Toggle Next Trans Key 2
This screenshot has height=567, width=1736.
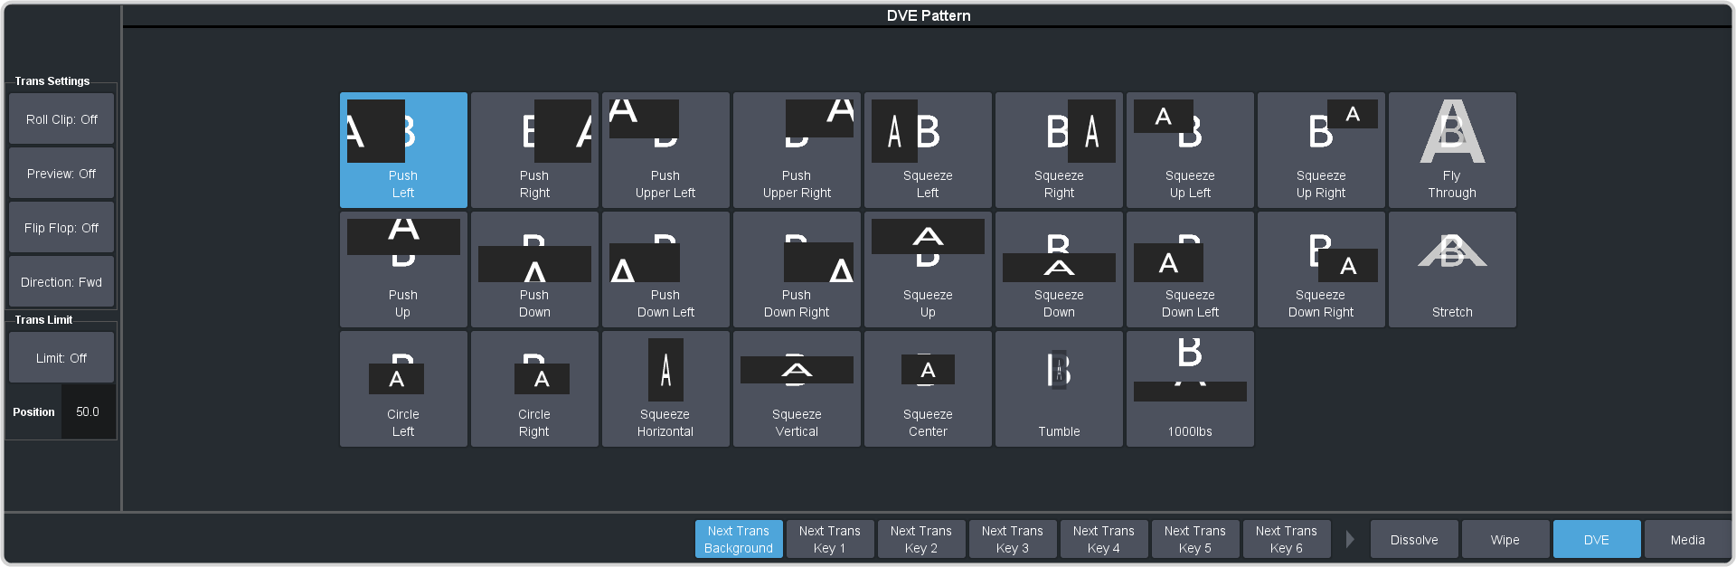coord(921,540)
